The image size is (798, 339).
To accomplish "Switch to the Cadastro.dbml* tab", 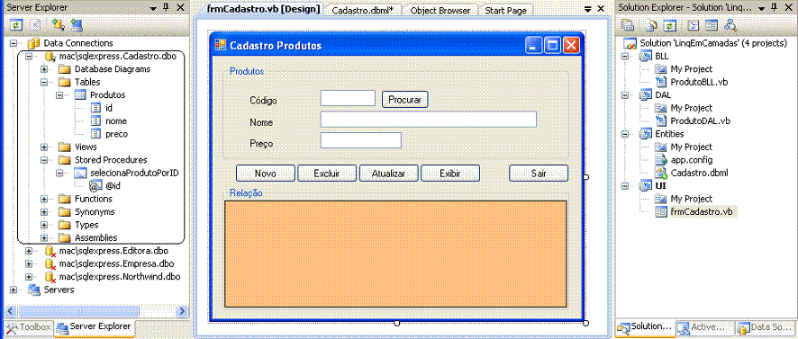I will click(363, 10).
